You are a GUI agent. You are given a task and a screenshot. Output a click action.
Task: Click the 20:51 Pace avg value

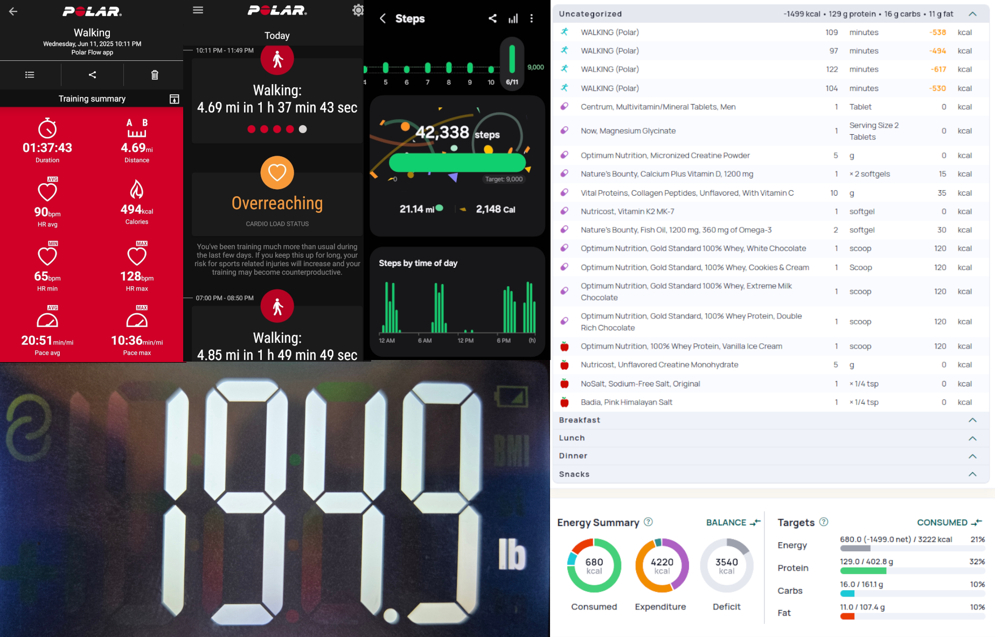click(x=47, y=341)
